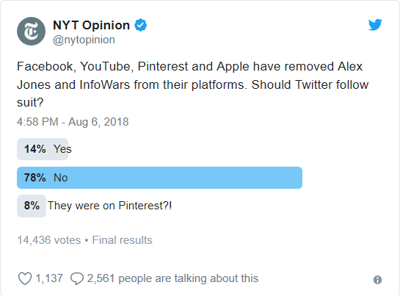This screenshot has height=296, width=400.
Task: Click the NYT Opinion profile avatar
Action: point(31,31)
